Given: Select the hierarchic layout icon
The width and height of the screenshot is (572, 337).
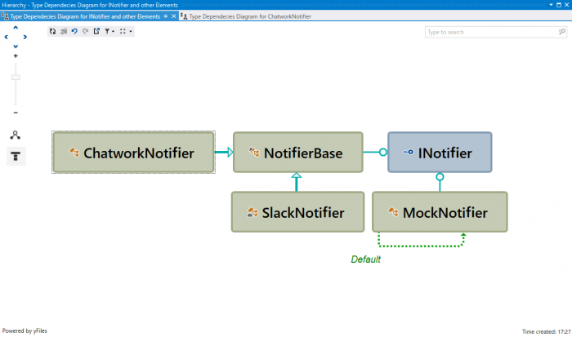Looking at the screenshot, I should (16, 157).
